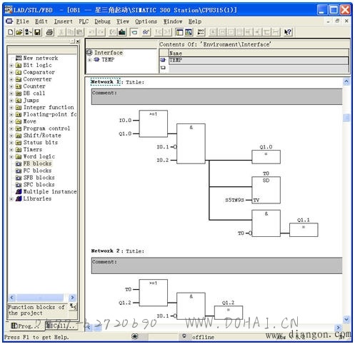Click the Save diskette toolbar icon
This screenshot has height=344, width=355.
point(37,32)
